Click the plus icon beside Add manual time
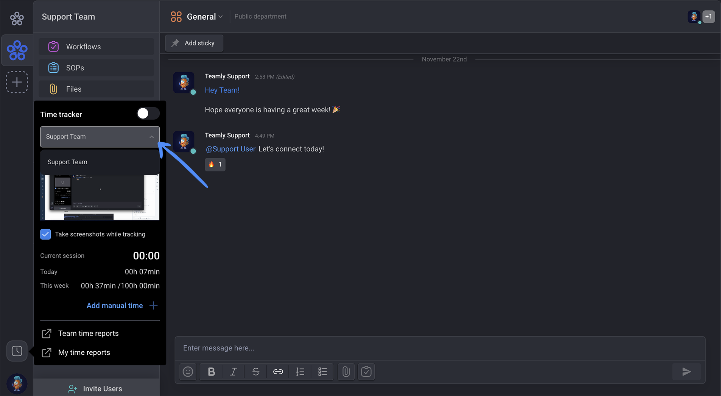721x396 pixels. pos(153,306)
